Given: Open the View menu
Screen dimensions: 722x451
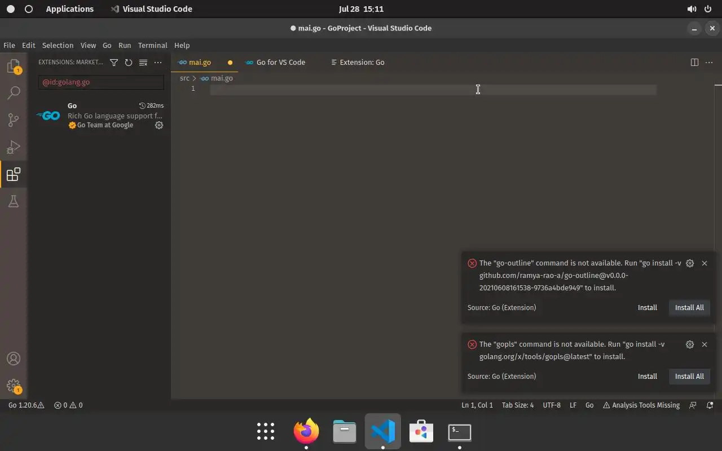Looking at the screenshot, I should tap(88, 45).
